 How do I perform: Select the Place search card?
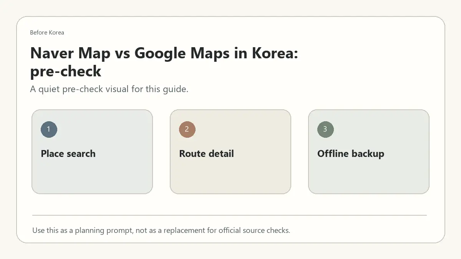[x=92, y=152]
